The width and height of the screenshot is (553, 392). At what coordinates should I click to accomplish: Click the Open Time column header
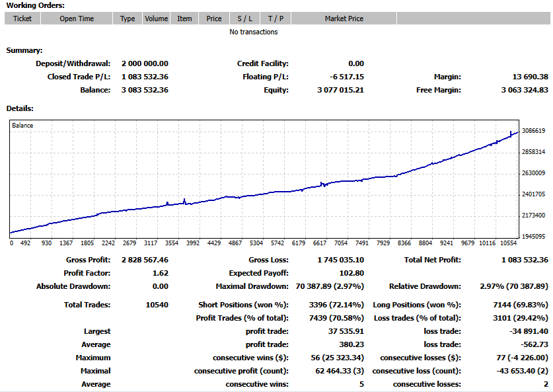pyautogui.click(x=75, y=19)
